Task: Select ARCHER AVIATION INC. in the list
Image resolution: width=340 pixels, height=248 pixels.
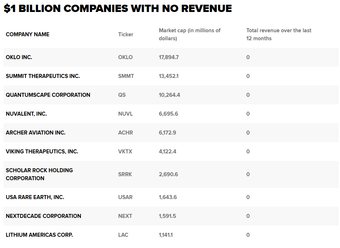Action: click(35, 133)
